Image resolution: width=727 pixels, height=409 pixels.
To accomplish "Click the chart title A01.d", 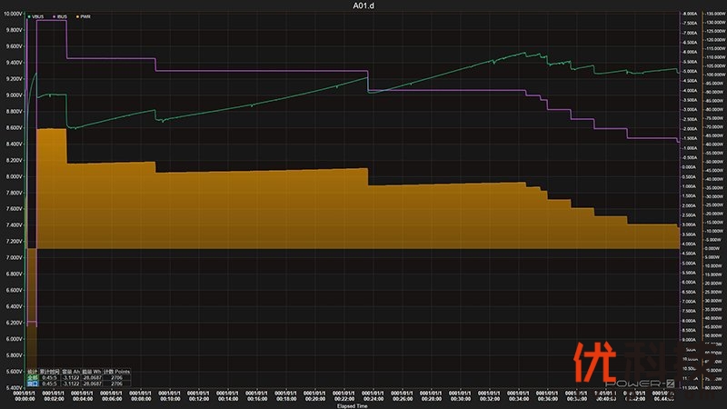I will 363,5.
